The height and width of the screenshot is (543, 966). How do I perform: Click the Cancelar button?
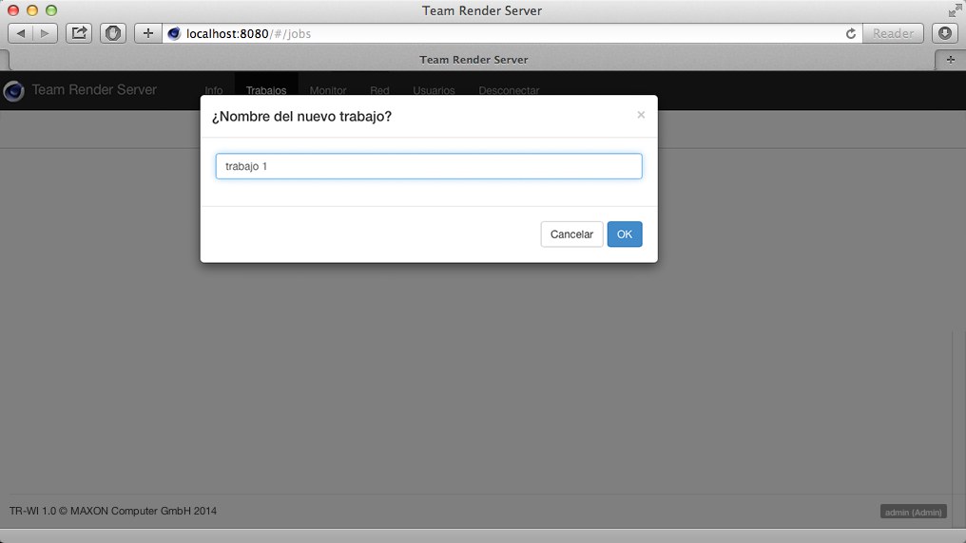pyautogui.click(x=571, y=234)
